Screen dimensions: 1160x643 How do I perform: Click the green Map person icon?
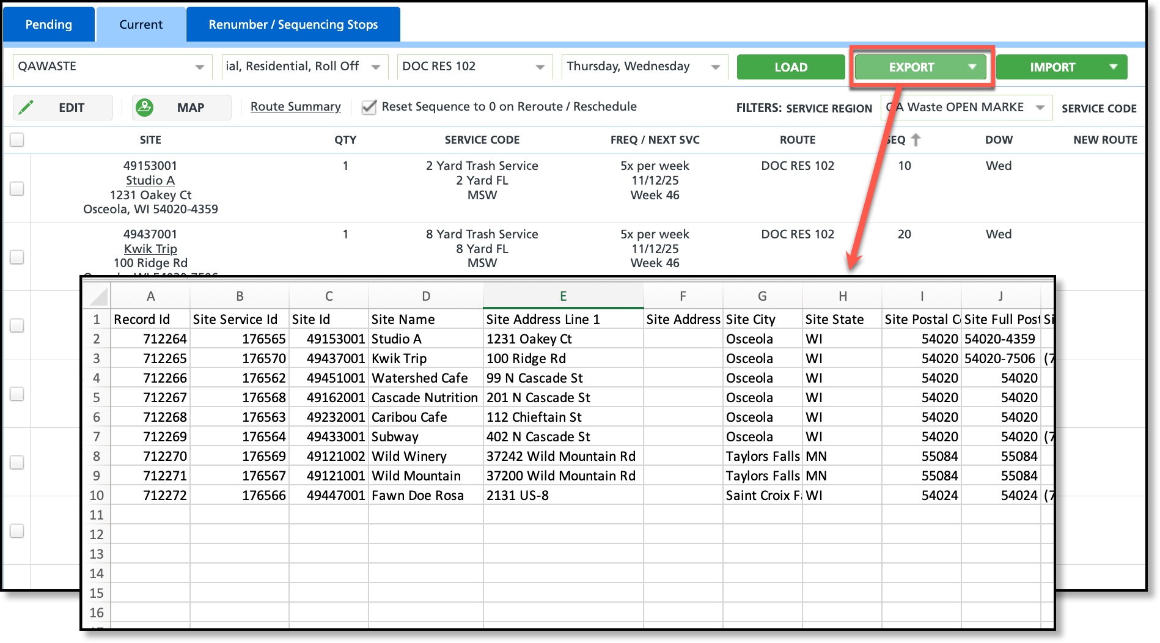[x=144, y=108]
